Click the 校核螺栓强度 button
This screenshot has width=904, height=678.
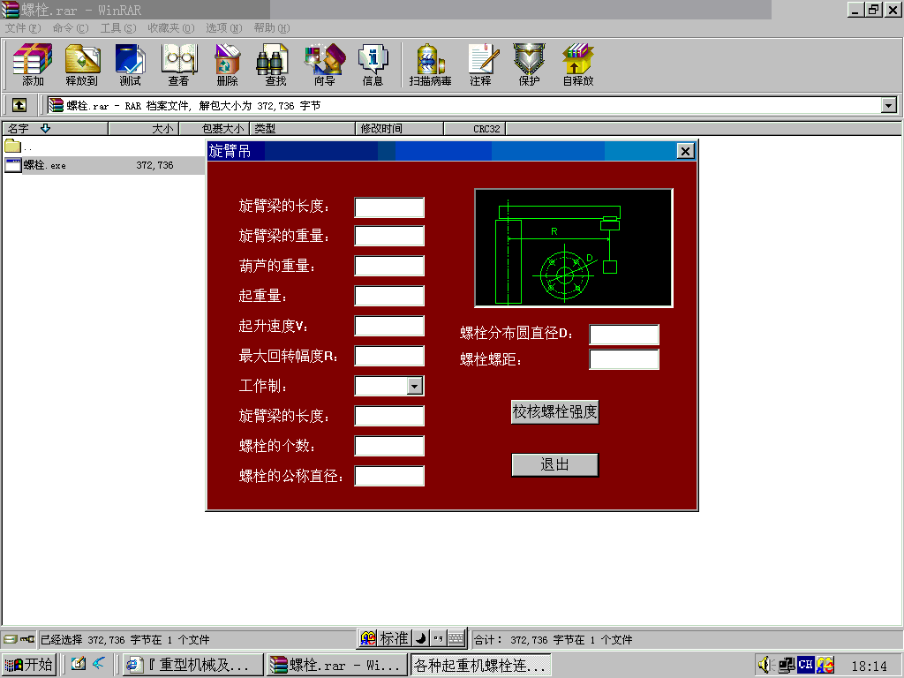point(554,411)
